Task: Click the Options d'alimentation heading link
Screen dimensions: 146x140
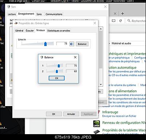Action: click(123, 91)
